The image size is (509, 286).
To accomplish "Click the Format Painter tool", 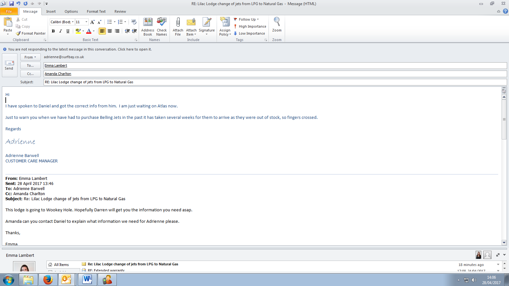I will click(x=31, y=33).
